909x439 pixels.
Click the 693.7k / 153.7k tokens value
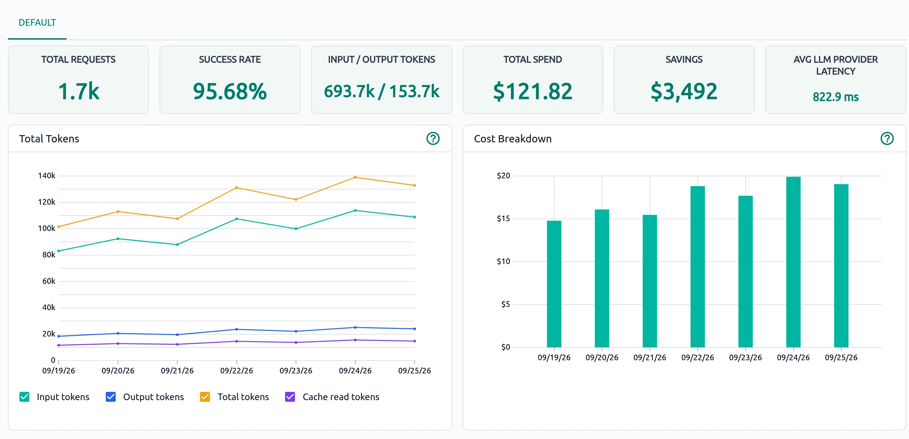381,91
